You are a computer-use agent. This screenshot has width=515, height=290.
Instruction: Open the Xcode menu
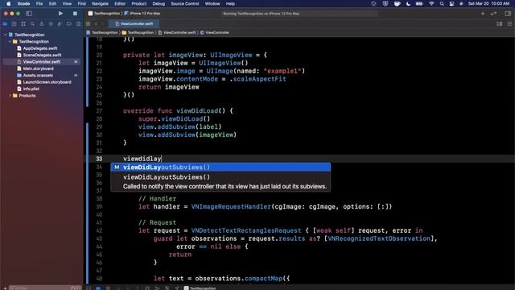(x=23, y=3)
